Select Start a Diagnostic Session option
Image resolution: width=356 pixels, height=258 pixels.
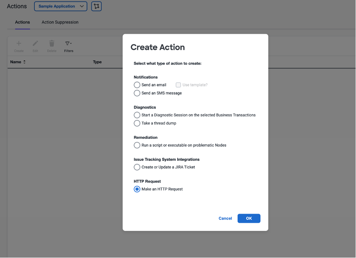(x=137, y=115)
